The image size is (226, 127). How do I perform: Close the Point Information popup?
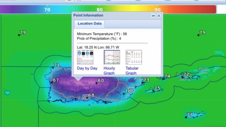pyautogui.click(x=159, y=16)
